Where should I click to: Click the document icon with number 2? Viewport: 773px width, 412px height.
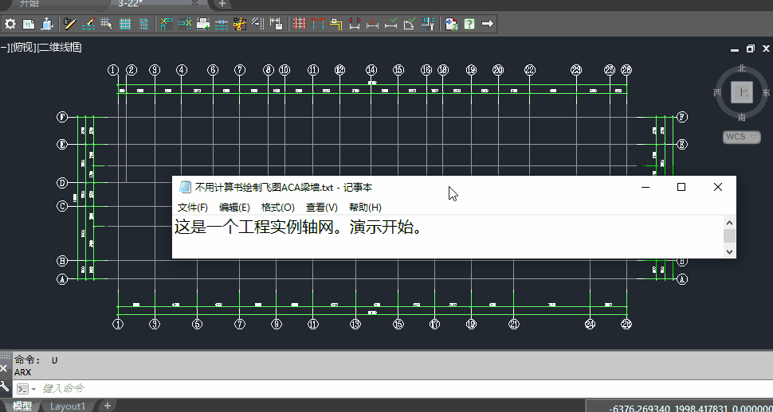[451, 24]
